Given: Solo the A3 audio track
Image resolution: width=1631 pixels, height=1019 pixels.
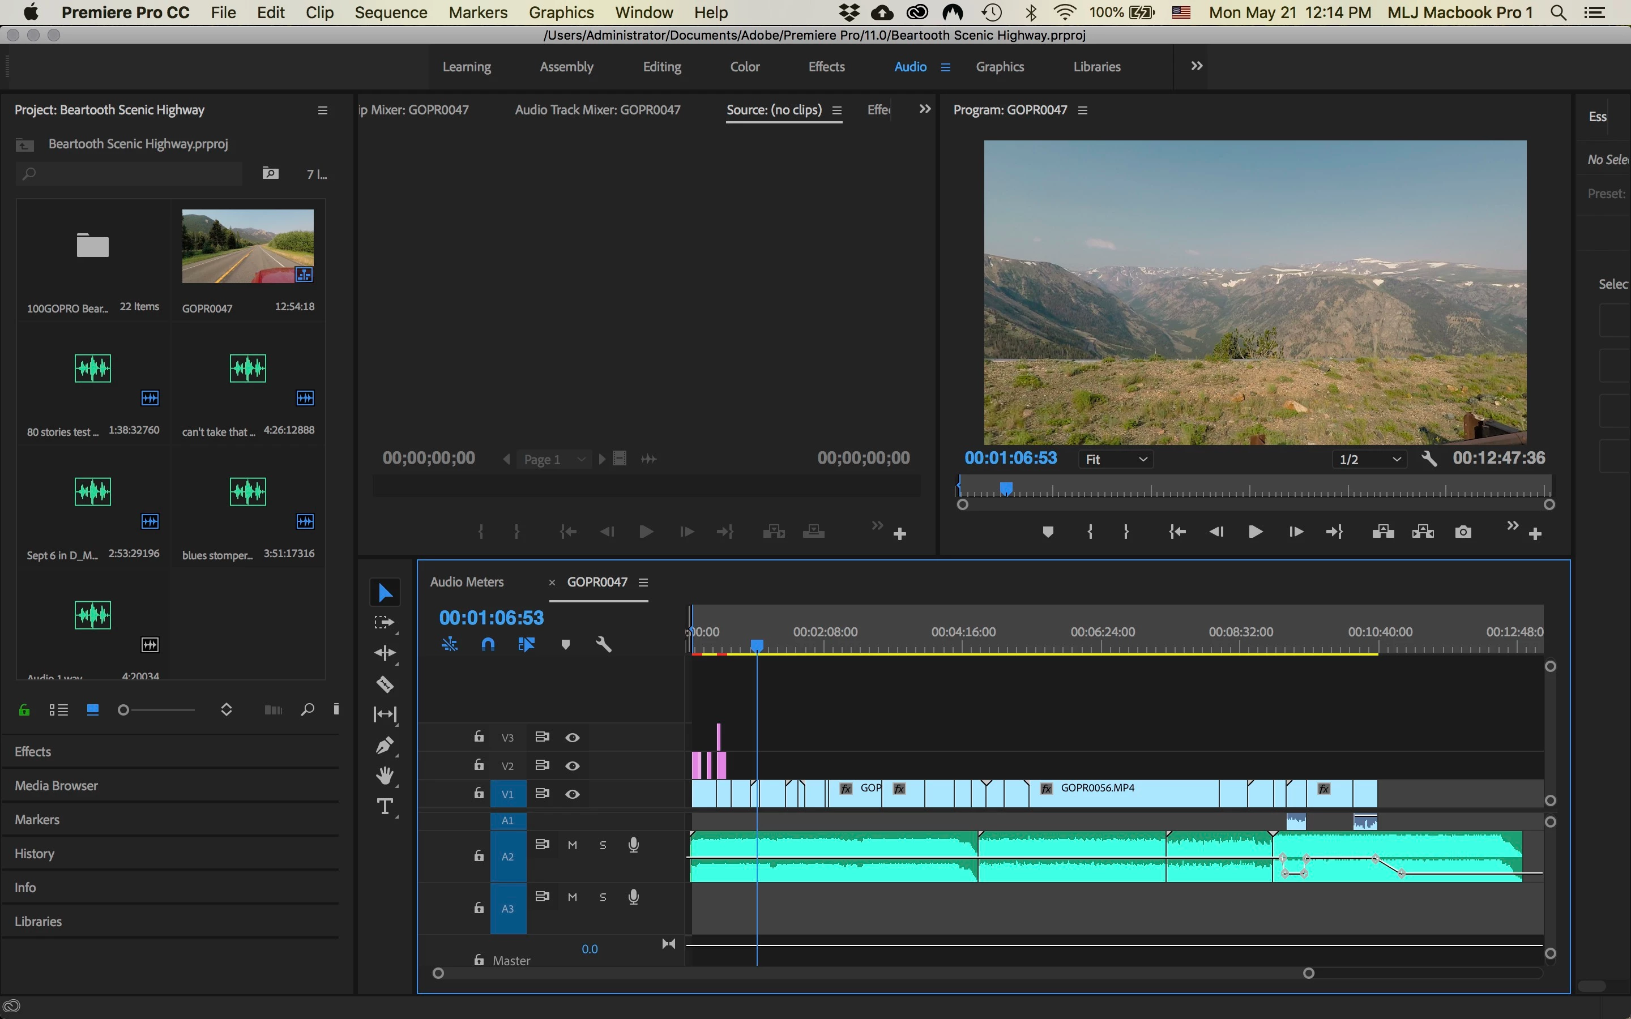Looking at the screenshot, I should (603, 897).
